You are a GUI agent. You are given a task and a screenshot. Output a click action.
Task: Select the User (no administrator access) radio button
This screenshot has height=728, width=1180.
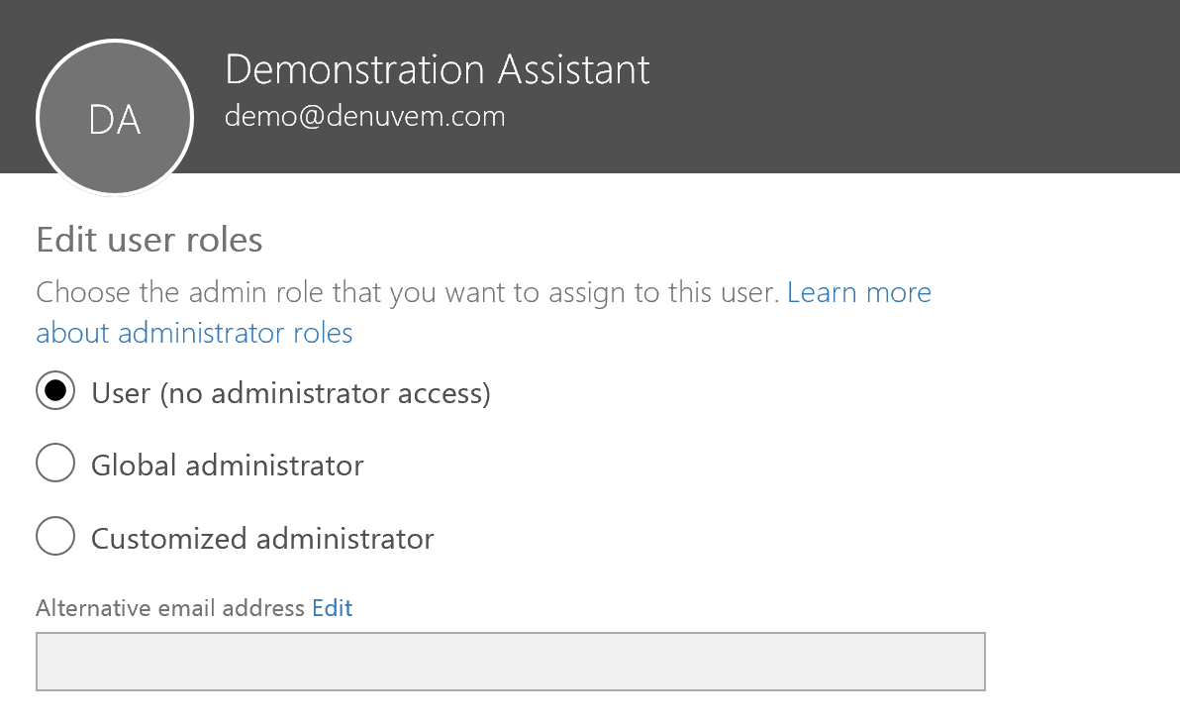tap(55, 390)
